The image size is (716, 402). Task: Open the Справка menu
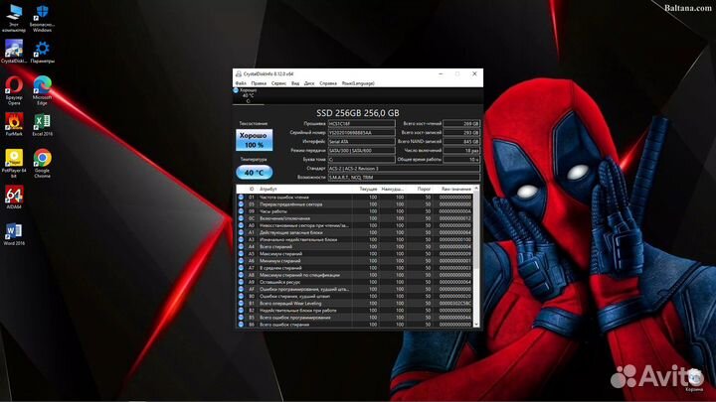click(x=328, y=83)
